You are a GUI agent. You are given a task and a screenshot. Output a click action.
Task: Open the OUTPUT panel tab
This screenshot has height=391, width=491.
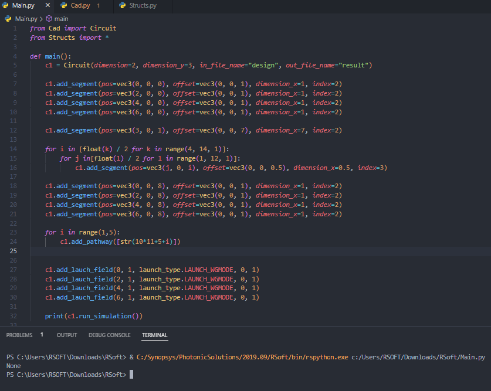(x=67, y=335)
